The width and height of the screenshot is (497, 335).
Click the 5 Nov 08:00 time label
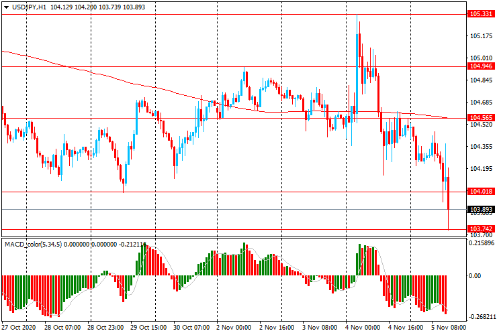[x=449, y=328]
